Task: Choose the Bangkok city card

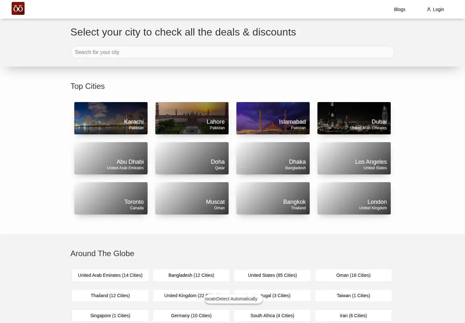Action: pos(273,198)
